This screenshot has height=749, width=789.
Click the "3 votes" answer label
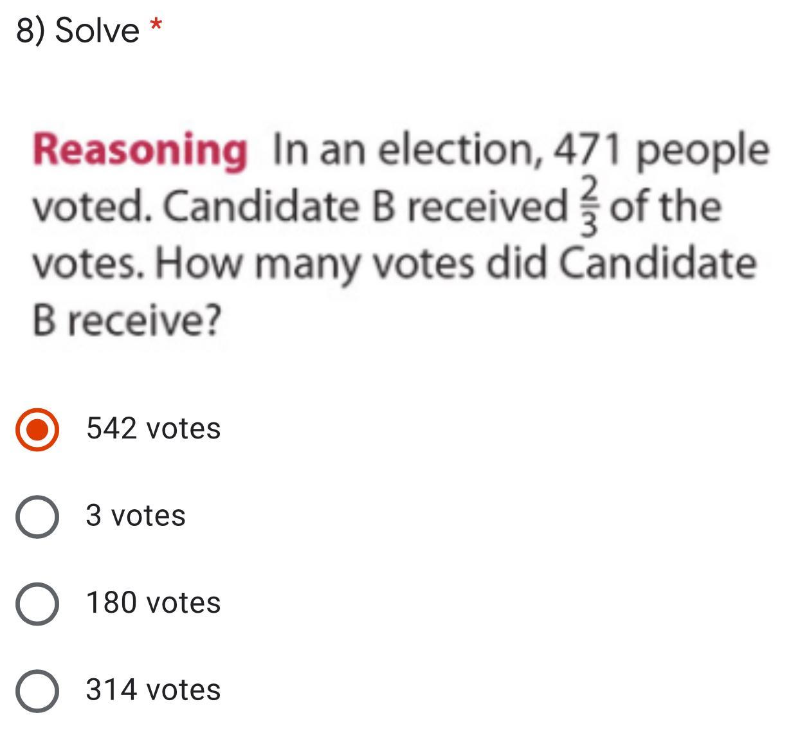(x=136, y=516)
